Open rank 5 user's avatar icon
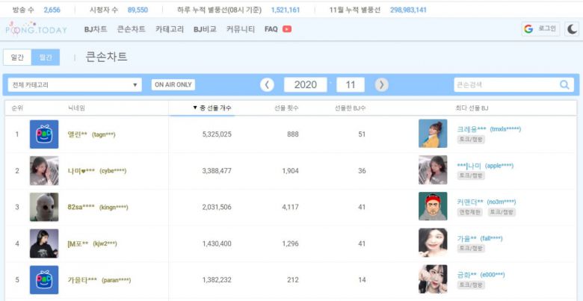This screenshot has width=583, height=301. pos(44,279)
